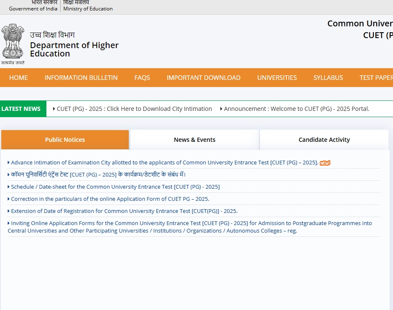
Task: Open the INFORMATION BULLETIN menu
Action: click(x=81, y=78)
